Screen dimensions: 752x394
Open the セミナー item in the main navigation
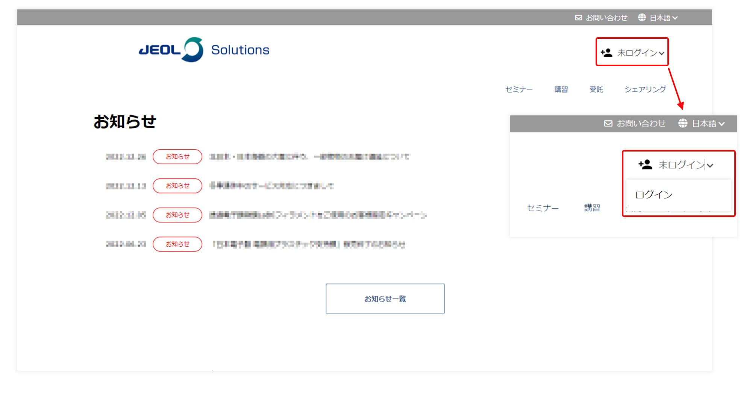[519, 89]
